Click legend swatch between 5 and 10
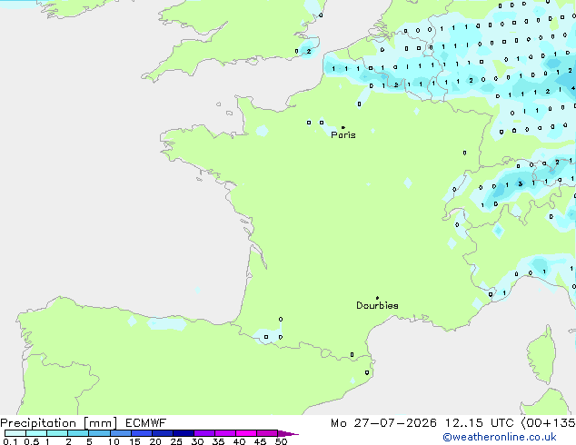The height and width of the screenshot is (445, 576). (x=99, y=433)
